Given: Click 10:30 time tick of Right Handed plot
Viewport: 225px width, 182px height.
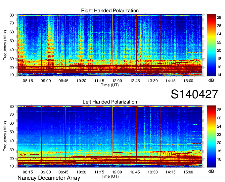Looking at the screenshot, I should pos(81,81).
